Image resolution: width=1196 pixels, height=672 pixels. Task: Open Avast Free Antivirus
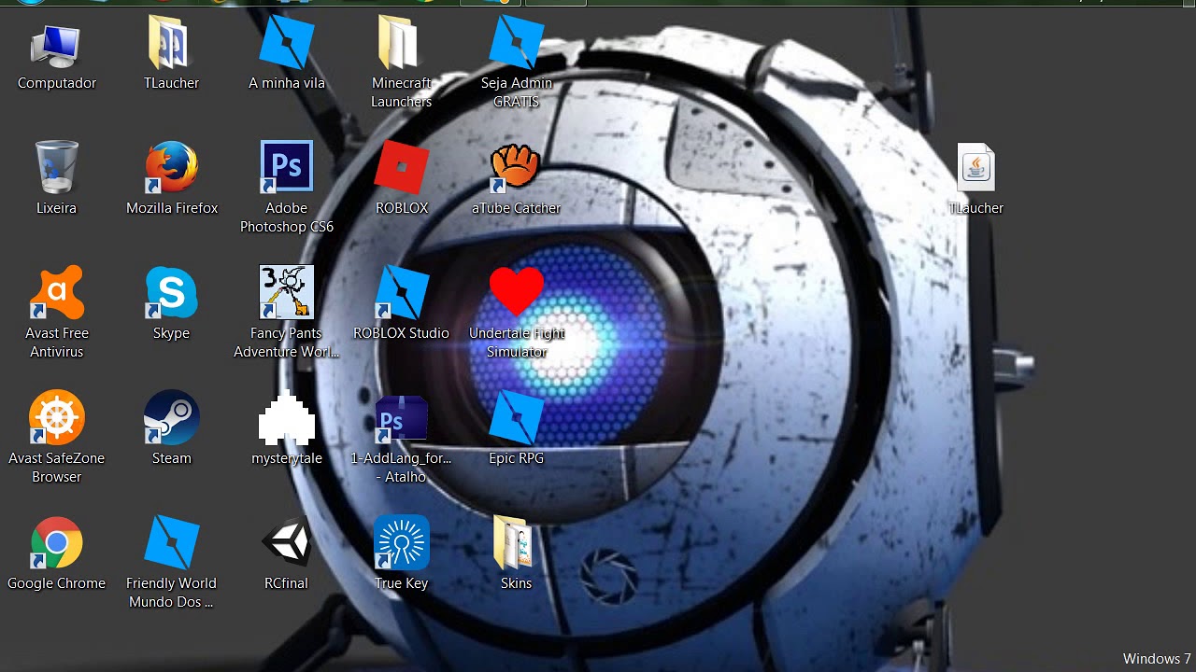click(57, 292)
